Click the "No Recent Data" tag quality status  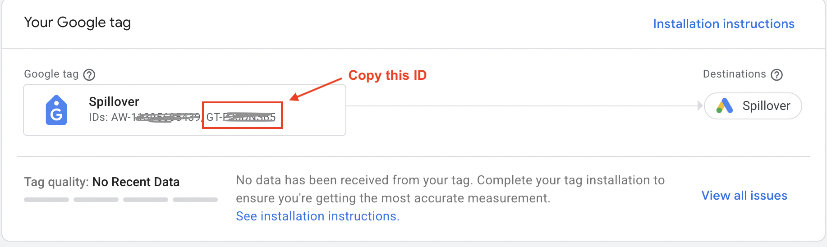[x=136, y=182]
